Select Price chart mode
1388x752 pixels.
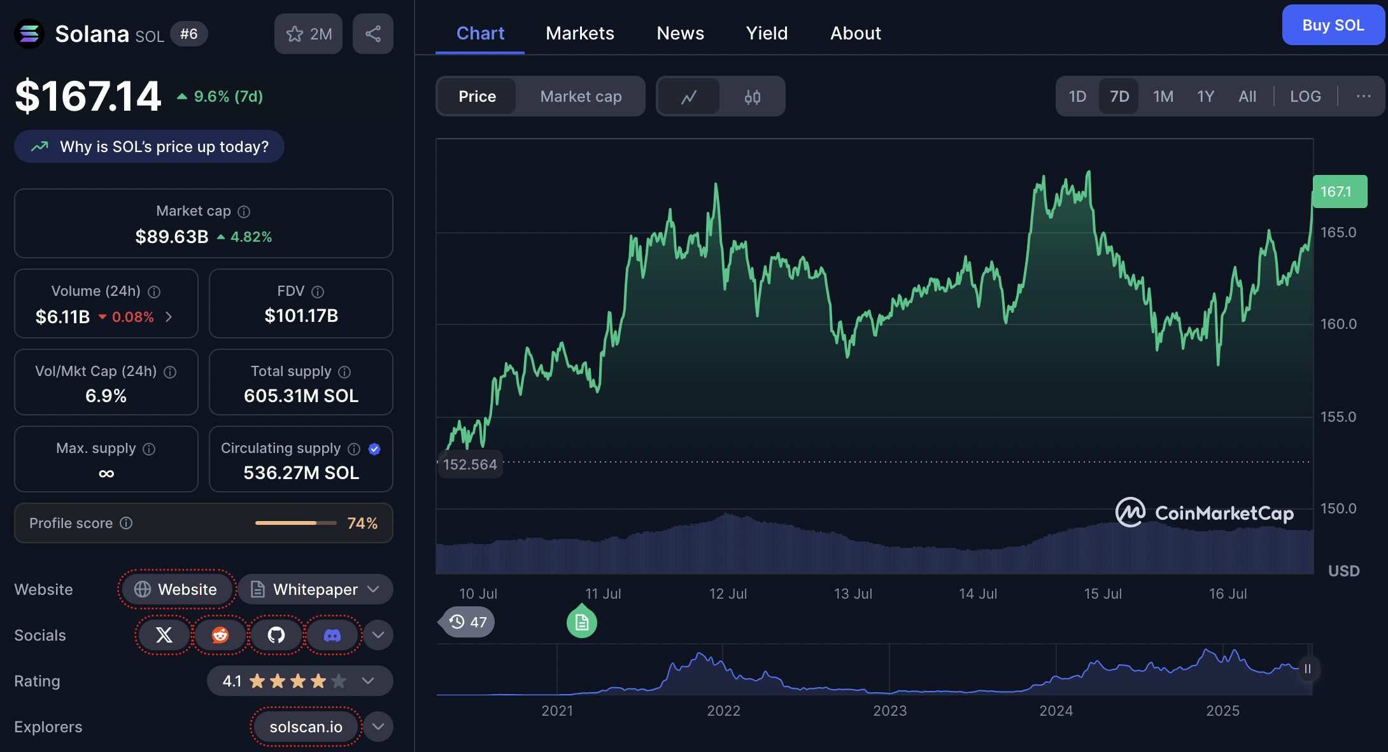477,96
